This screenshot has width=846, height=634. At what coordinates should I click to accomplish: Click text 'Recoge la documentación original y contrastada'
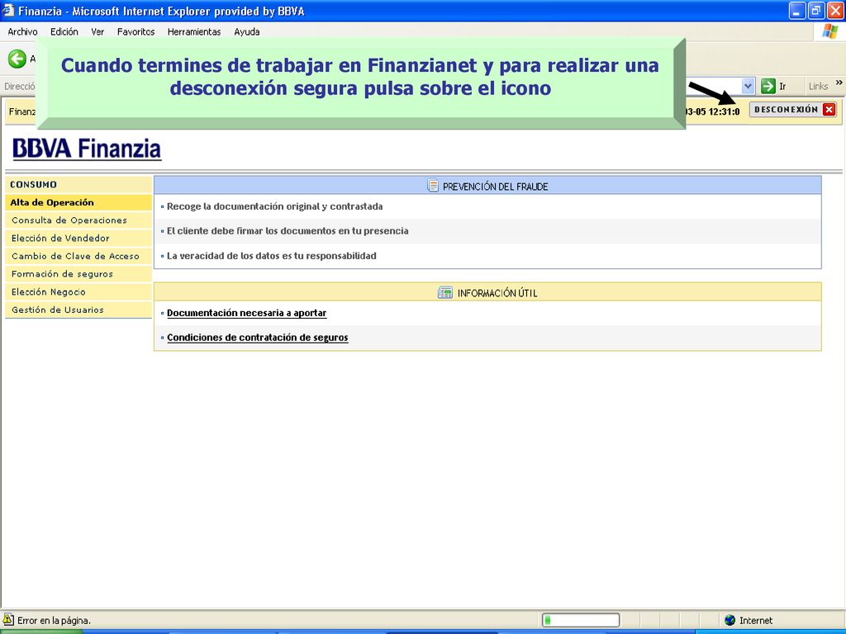pos(274,206)
